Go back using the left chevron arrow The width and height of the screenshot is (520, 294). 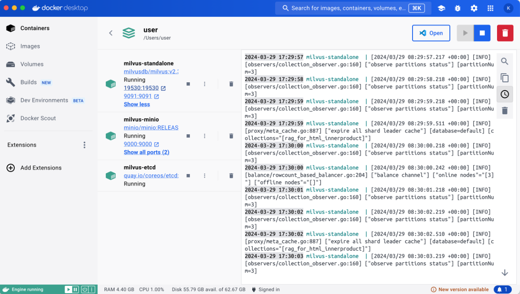click(111, 33)
